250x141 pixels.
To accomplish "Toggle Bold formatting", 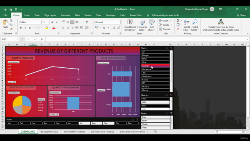I will click(21, 28).
